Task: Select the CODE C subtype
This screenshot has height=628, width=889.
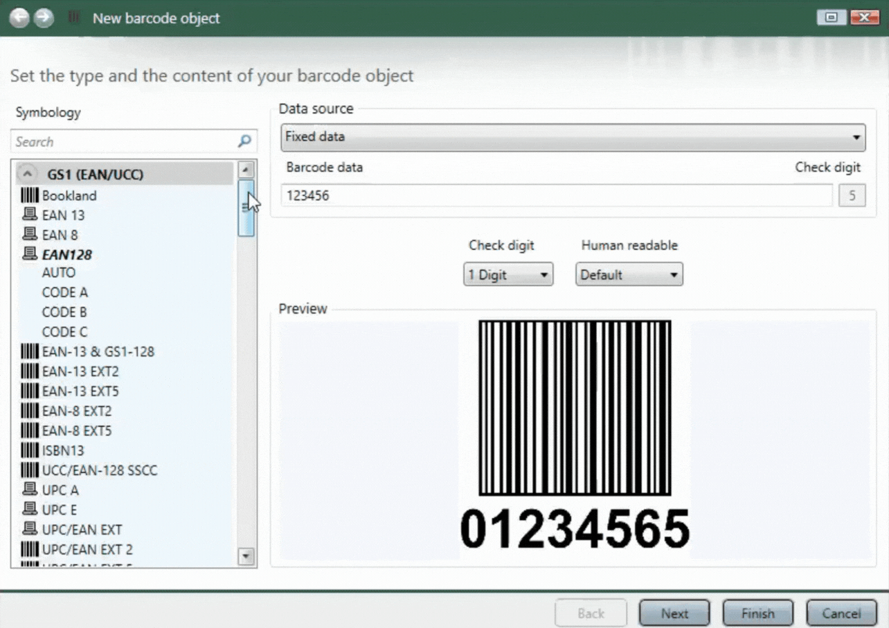Action: pyautogui.click(x=65, y=332)
